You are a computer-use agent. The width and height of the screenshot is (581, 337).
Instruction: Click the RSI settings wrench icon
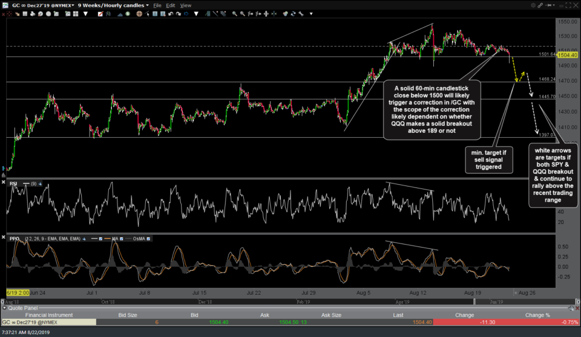click(40, 184)
